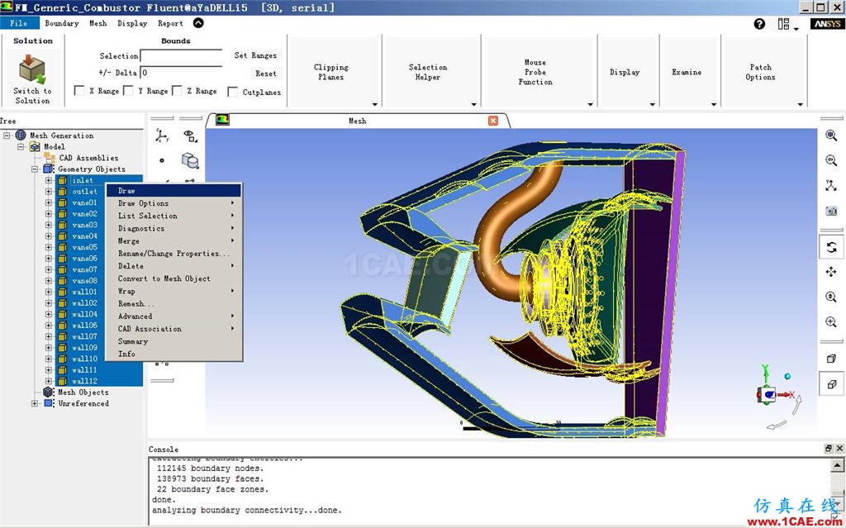Click the ANSYS logo

pos(827,24)
